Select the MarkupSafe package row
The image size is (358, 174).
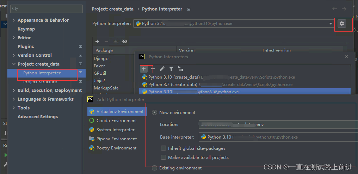(106, 88)
